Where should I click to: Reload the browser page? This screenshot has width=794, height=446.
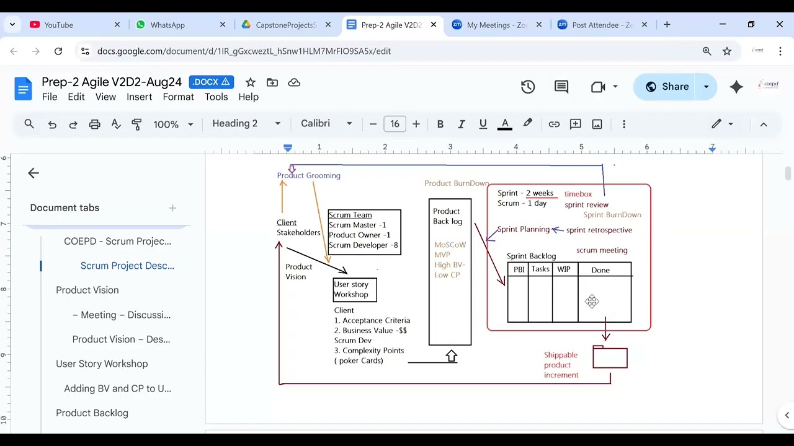point(58,51)
